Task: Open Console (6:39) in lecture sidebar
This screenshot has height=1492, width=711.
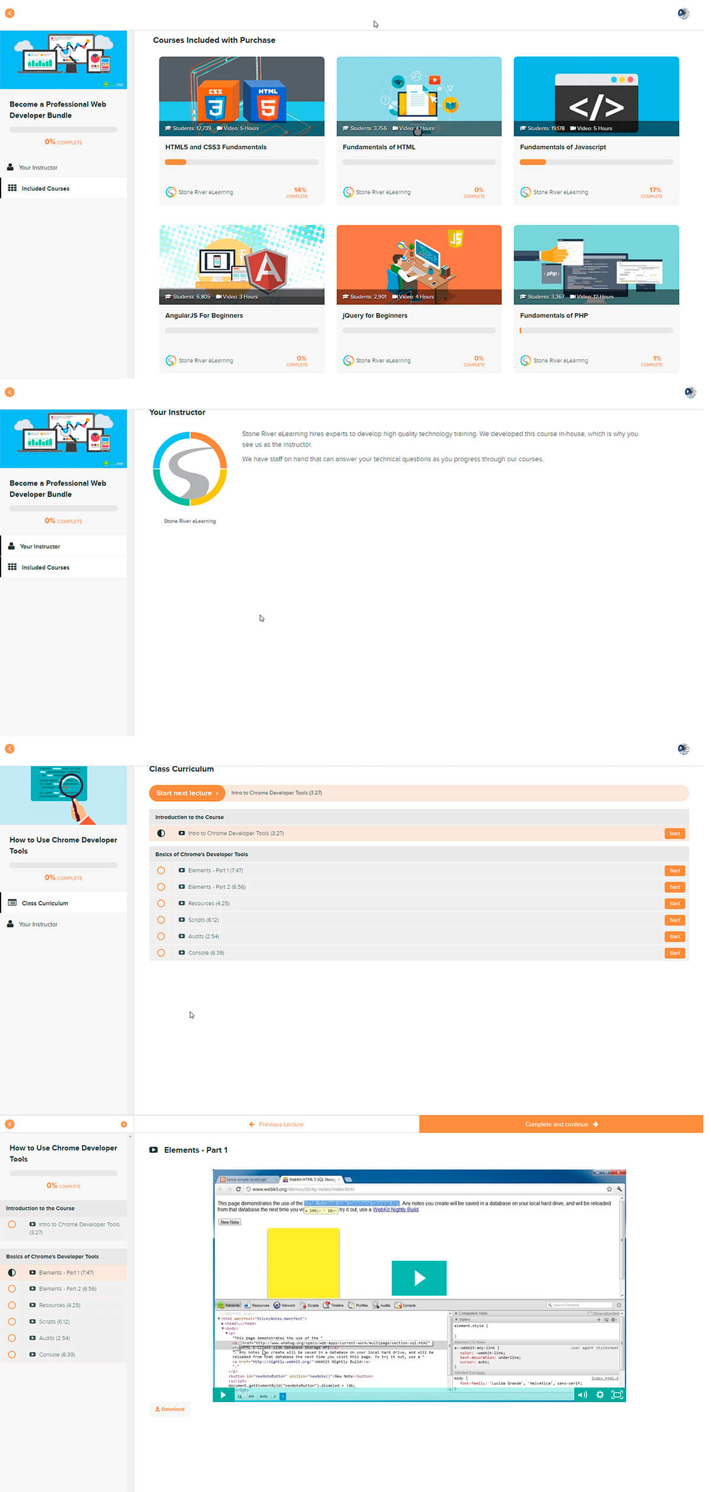Action: [63, 1354]
